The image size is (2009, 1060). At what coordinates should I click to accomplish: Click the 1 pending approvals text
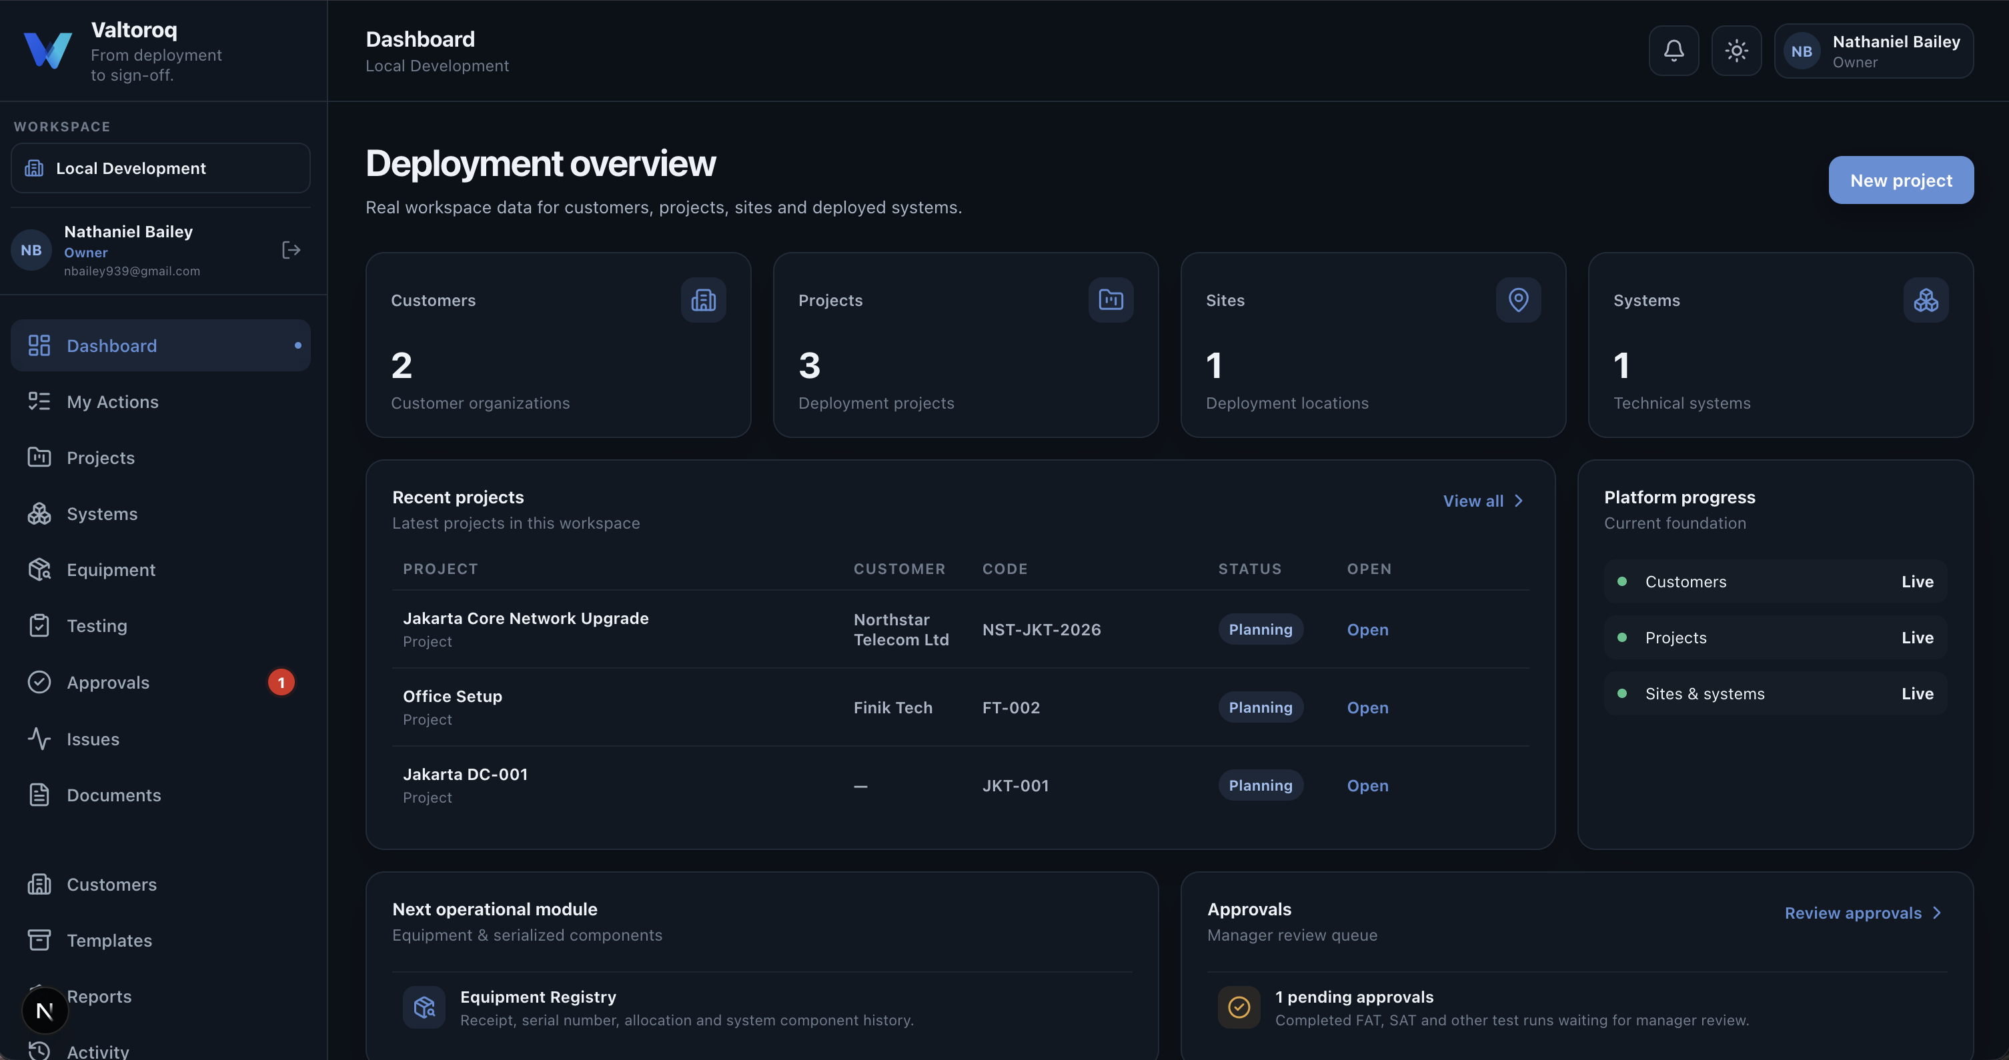coord(1354,997)
